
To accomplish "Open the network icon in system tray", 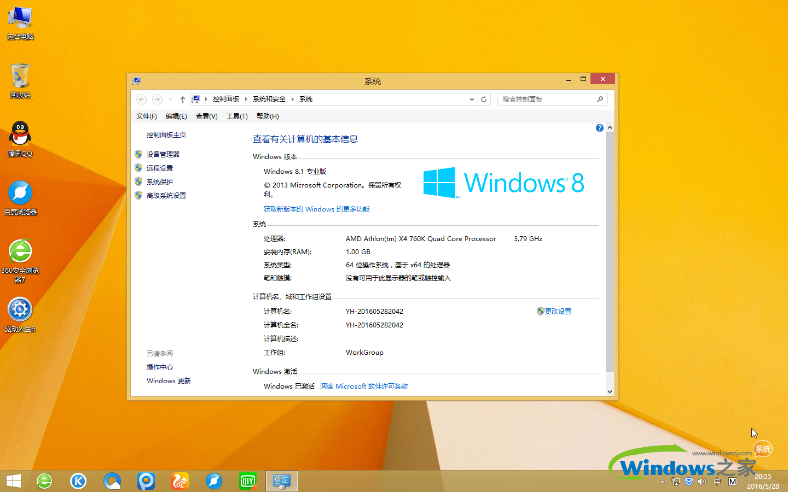I will pyautogui.click(x=674, y=482).
